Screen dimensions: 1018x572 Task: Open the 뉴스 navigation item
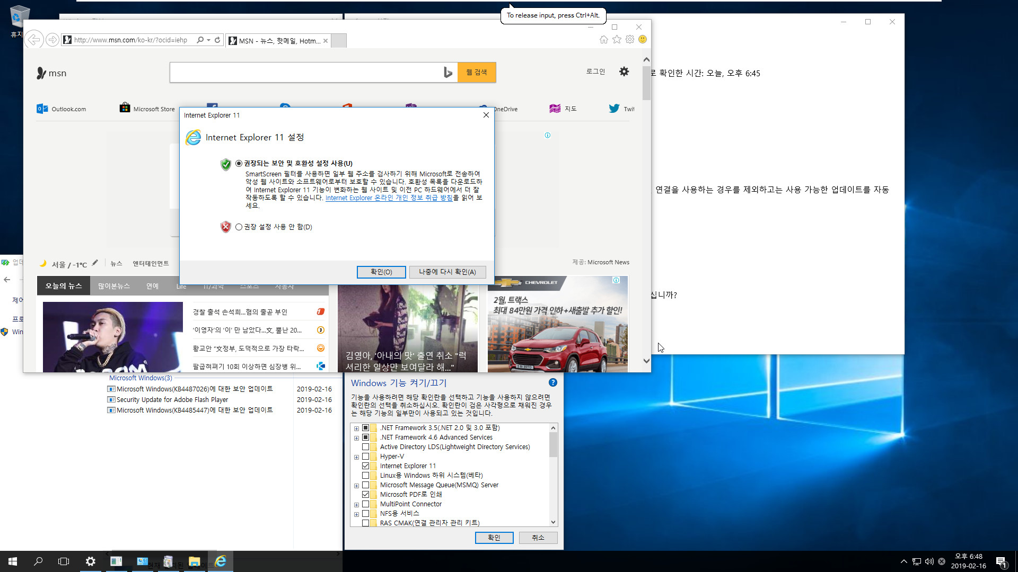[x=117, y=263]
